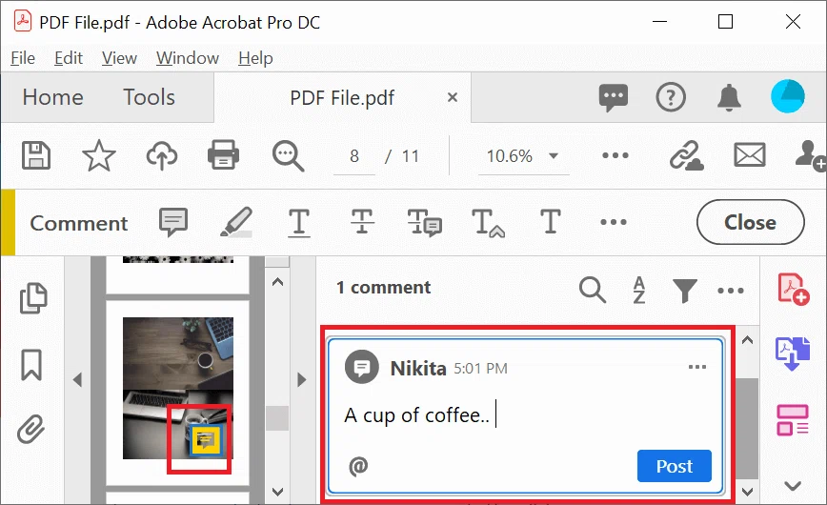
Task: Collapse the left navigation pane arrow
Action: pos(77,379)
